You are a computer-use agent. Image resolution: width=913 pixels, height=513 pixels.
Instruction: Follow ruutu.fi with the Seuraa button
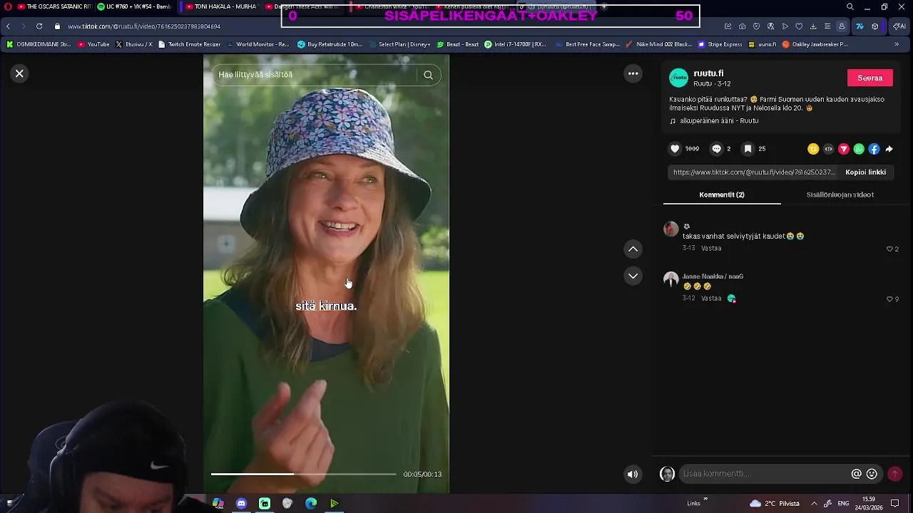click(869, 78)
